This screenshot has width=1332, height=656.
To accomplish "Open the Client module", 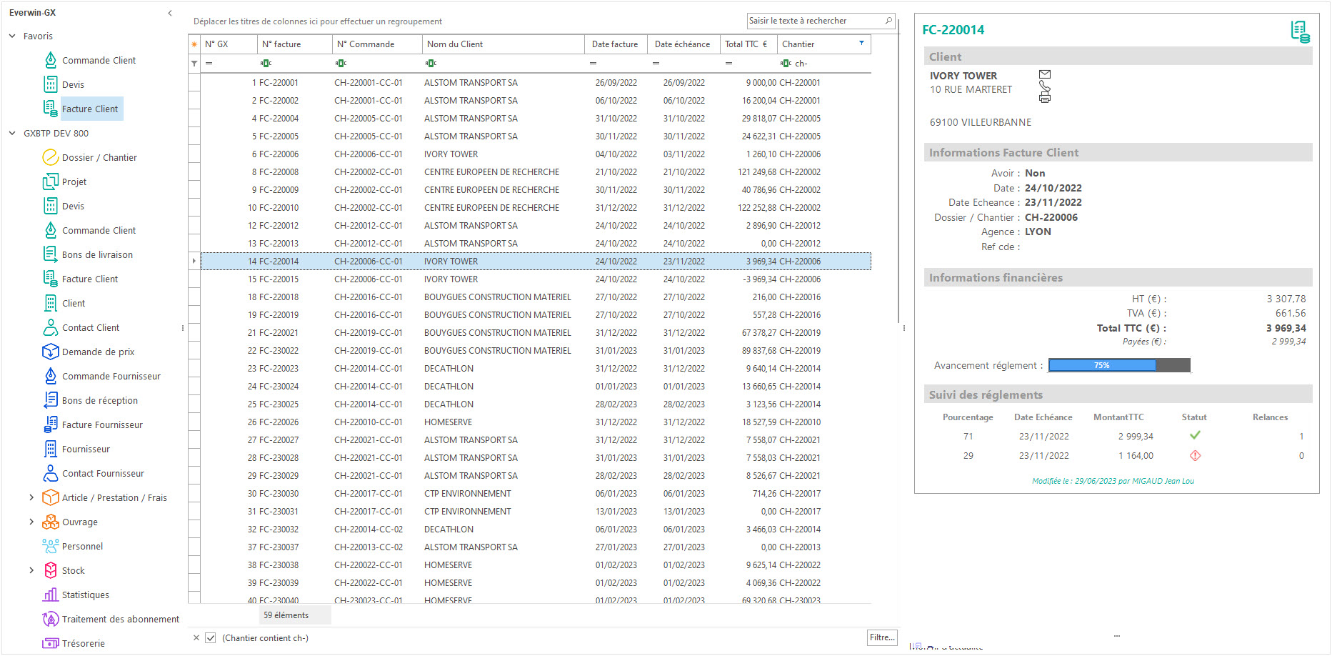I will tap(74, 304).
